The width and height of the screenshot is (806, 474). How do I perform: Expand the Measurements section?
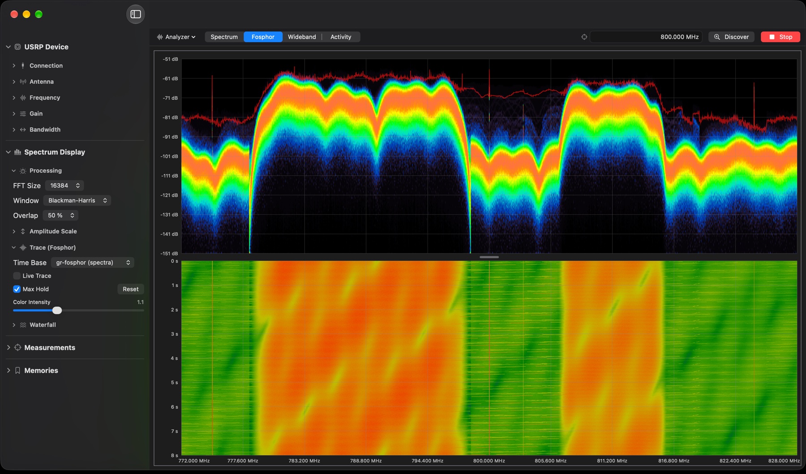click(8, 348)
